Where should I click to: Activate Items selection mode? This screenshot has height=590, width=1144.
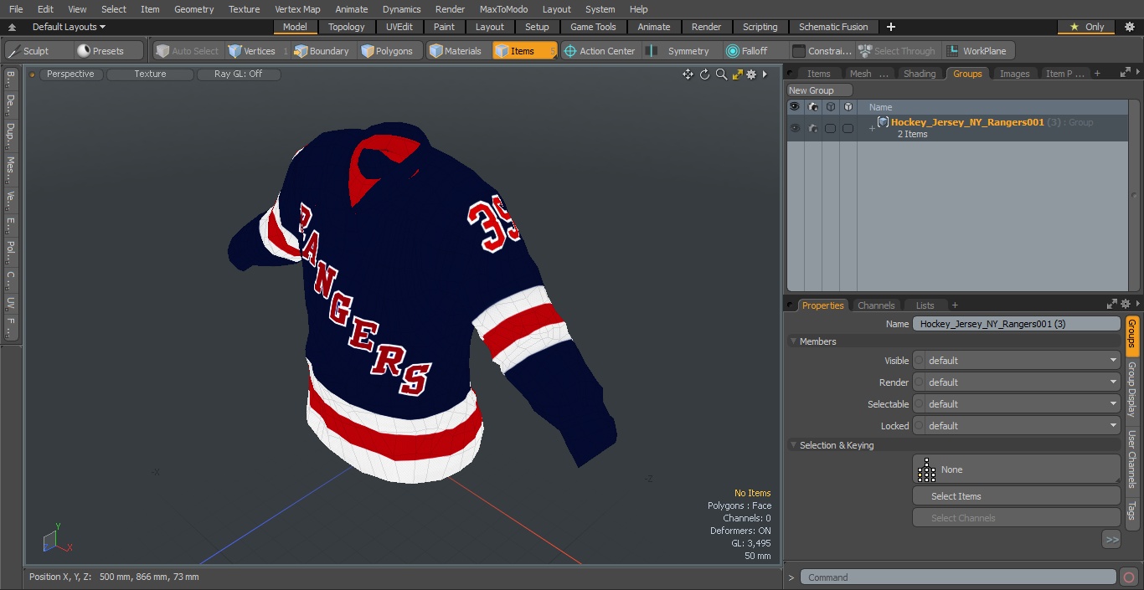coord(524,51)
